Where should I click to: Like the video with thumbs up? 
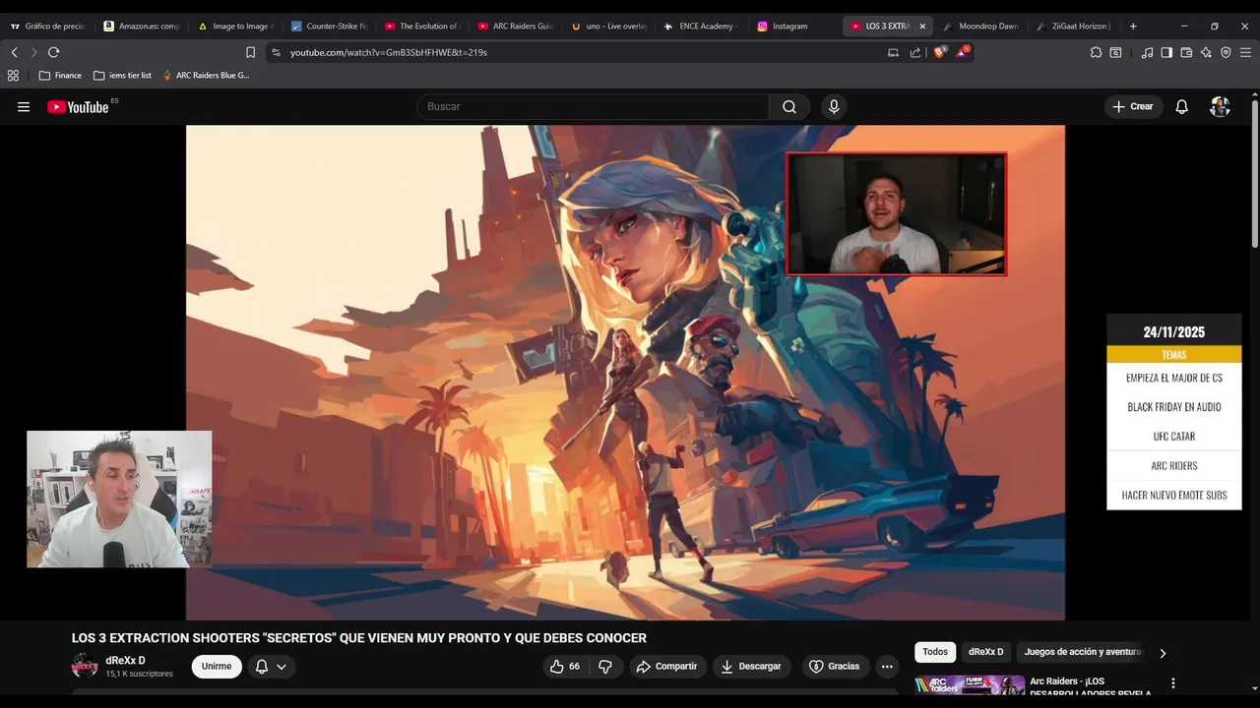point(565,667)
